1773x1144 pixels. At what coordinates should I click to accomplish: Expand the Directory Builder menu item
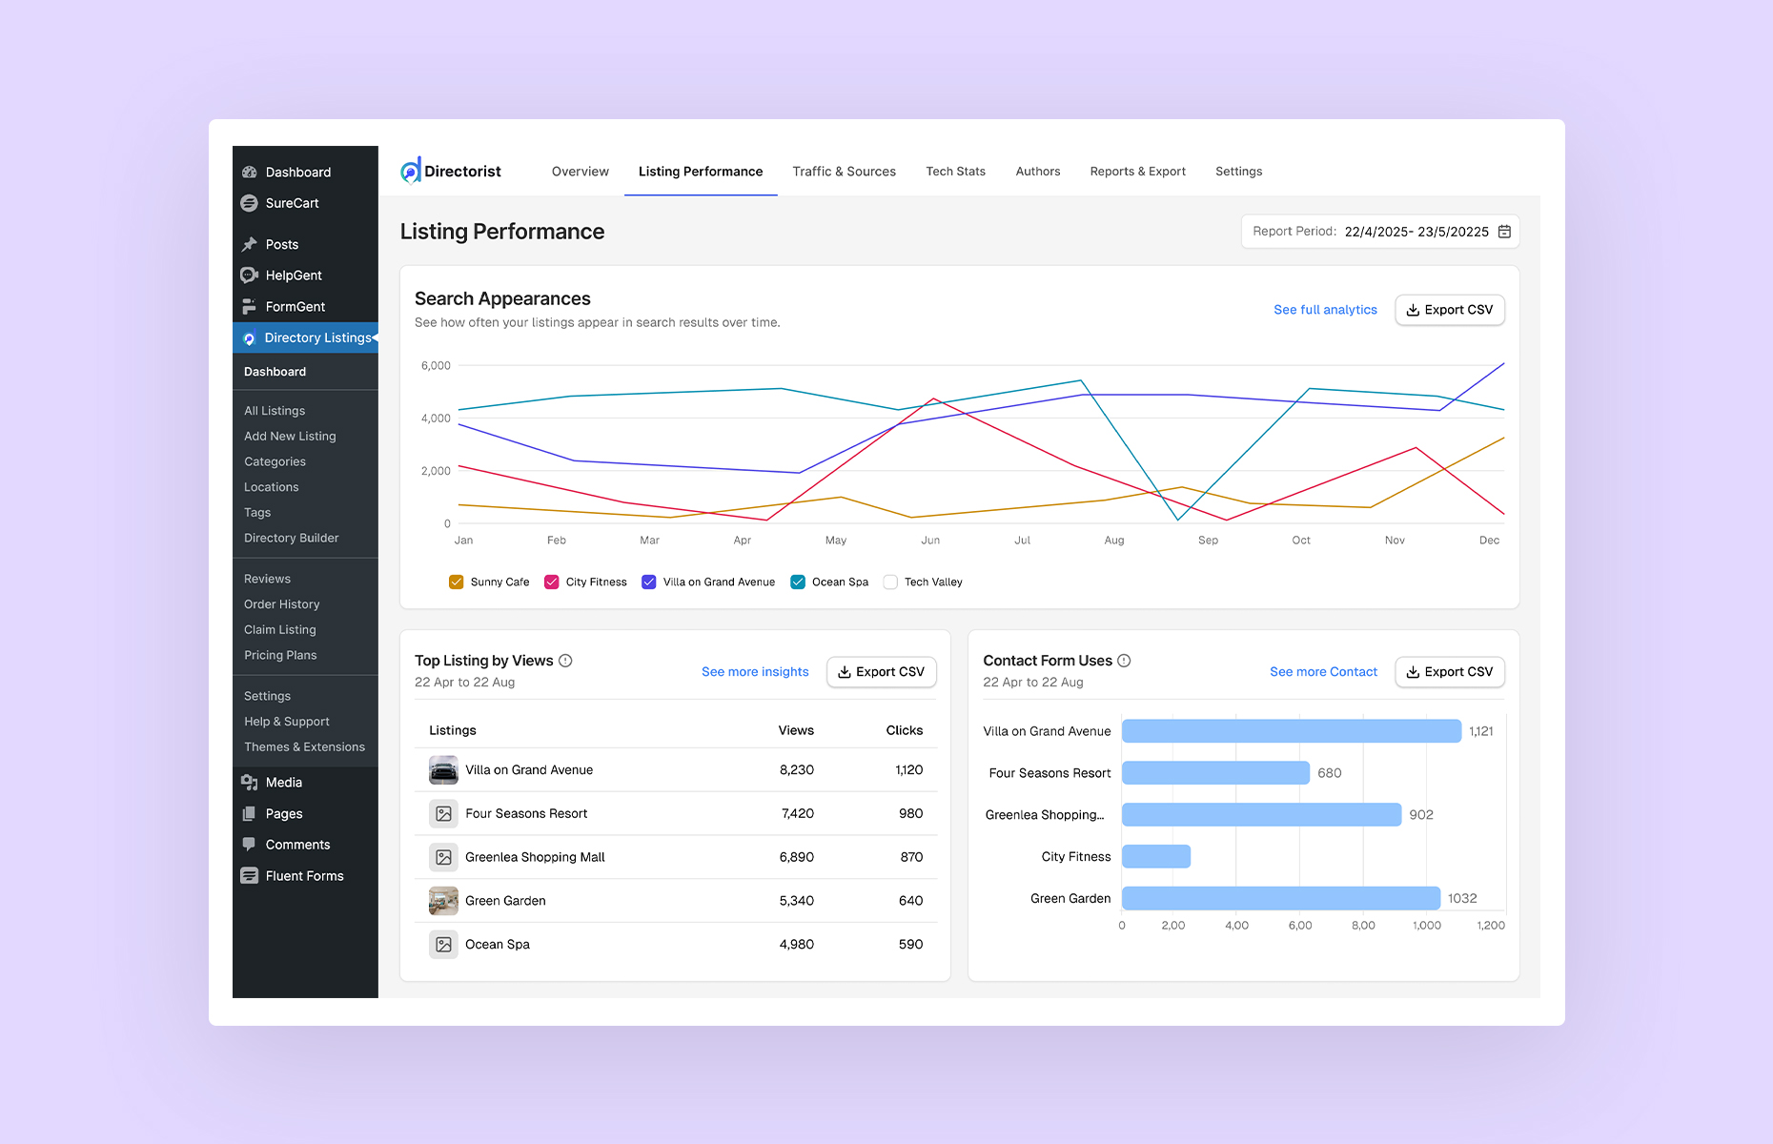291,538
